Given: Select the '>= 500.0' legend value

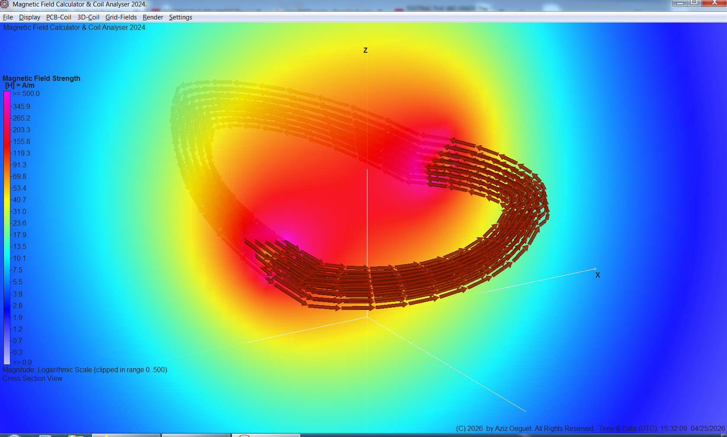Looking at the screenshot, I should [x=26, y=94].
